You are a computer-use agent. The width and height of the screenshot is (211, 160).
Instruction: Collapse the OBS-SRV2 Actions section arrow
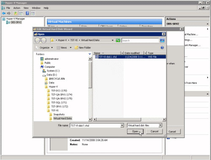(208, 24)
